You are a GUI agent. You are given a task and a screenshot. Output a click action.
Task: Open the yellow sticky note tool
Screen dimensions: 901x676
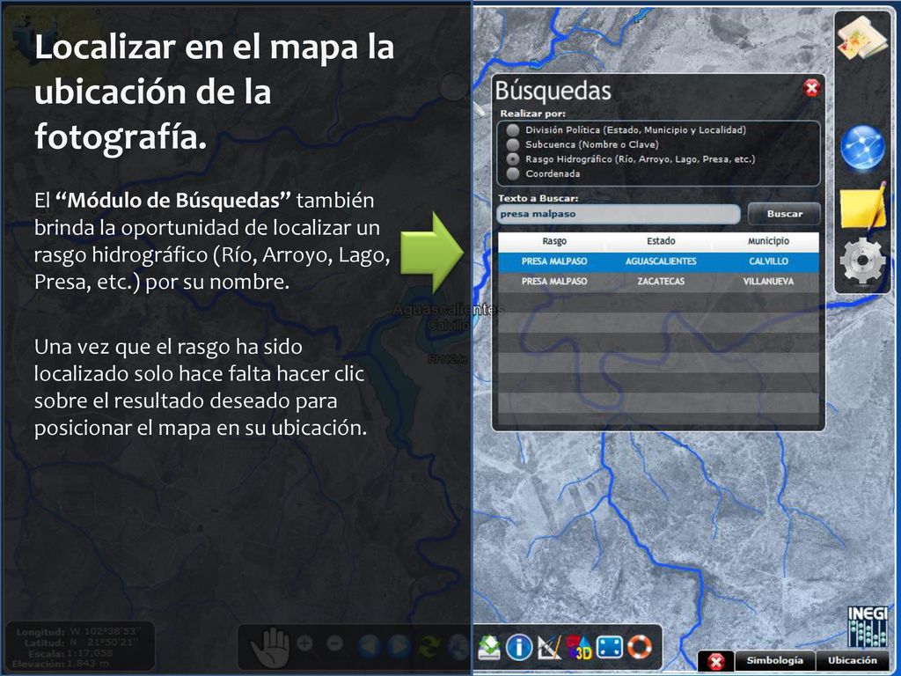(x=863, y=207)
